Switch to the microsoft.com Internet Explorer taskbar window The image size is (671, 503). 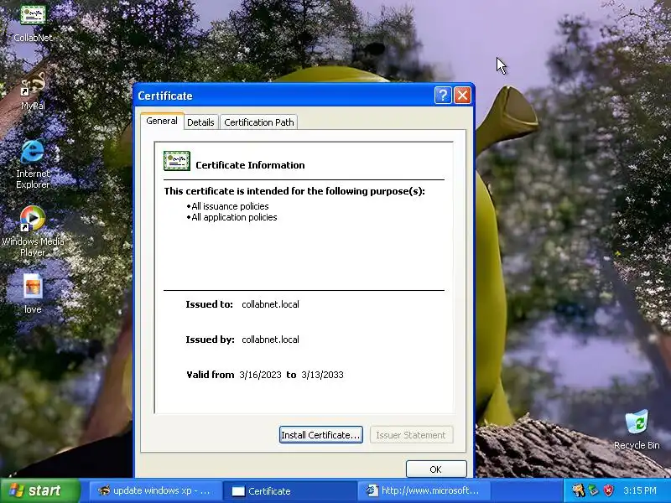tap(424, 490)
